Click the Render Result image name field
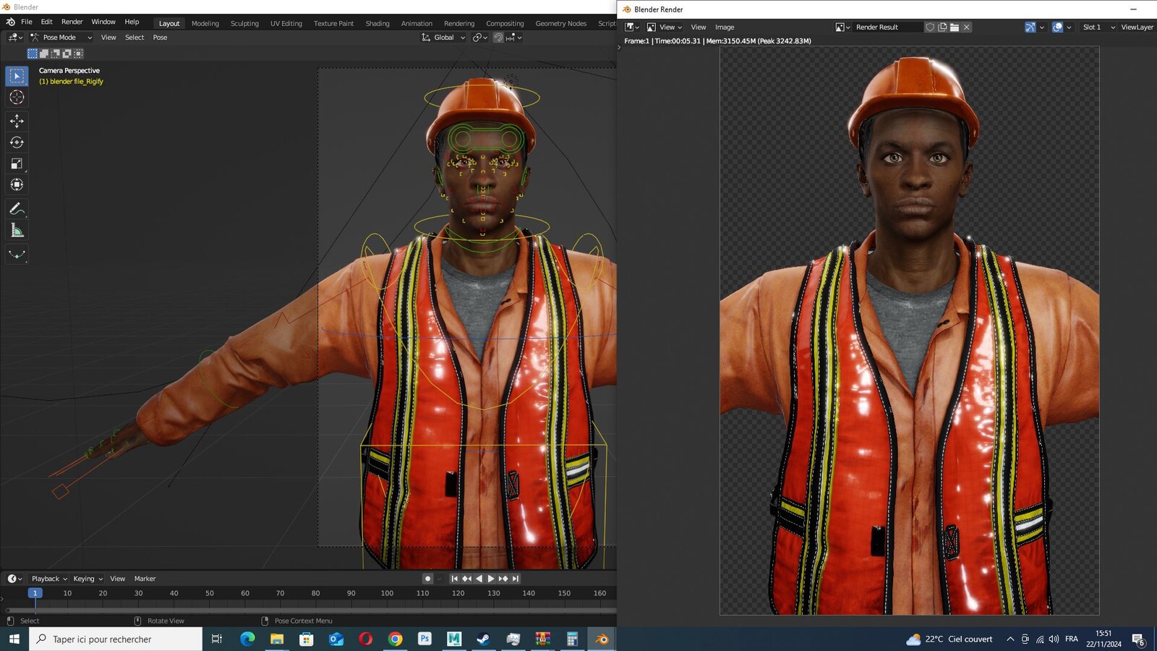The image size is (1157, 651). 888,27
